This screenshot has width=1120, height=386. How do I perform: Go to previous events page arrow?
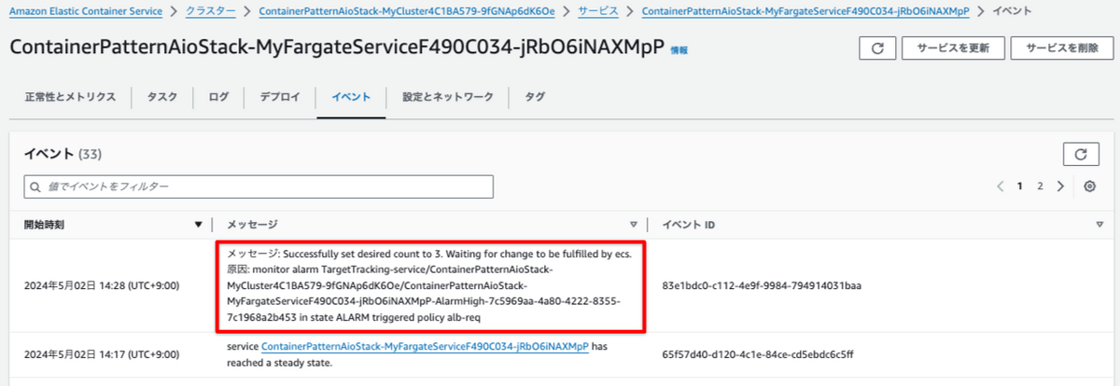pyautogui.click(x=1001, y=186)
